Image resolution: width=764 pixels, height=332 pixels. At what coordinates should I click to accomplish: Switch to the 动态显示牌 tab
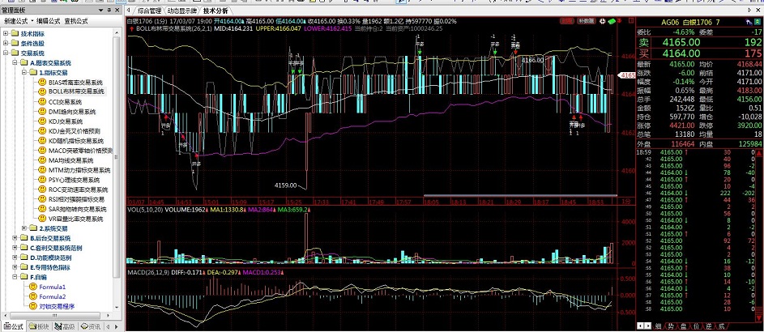tap(181, 11)
